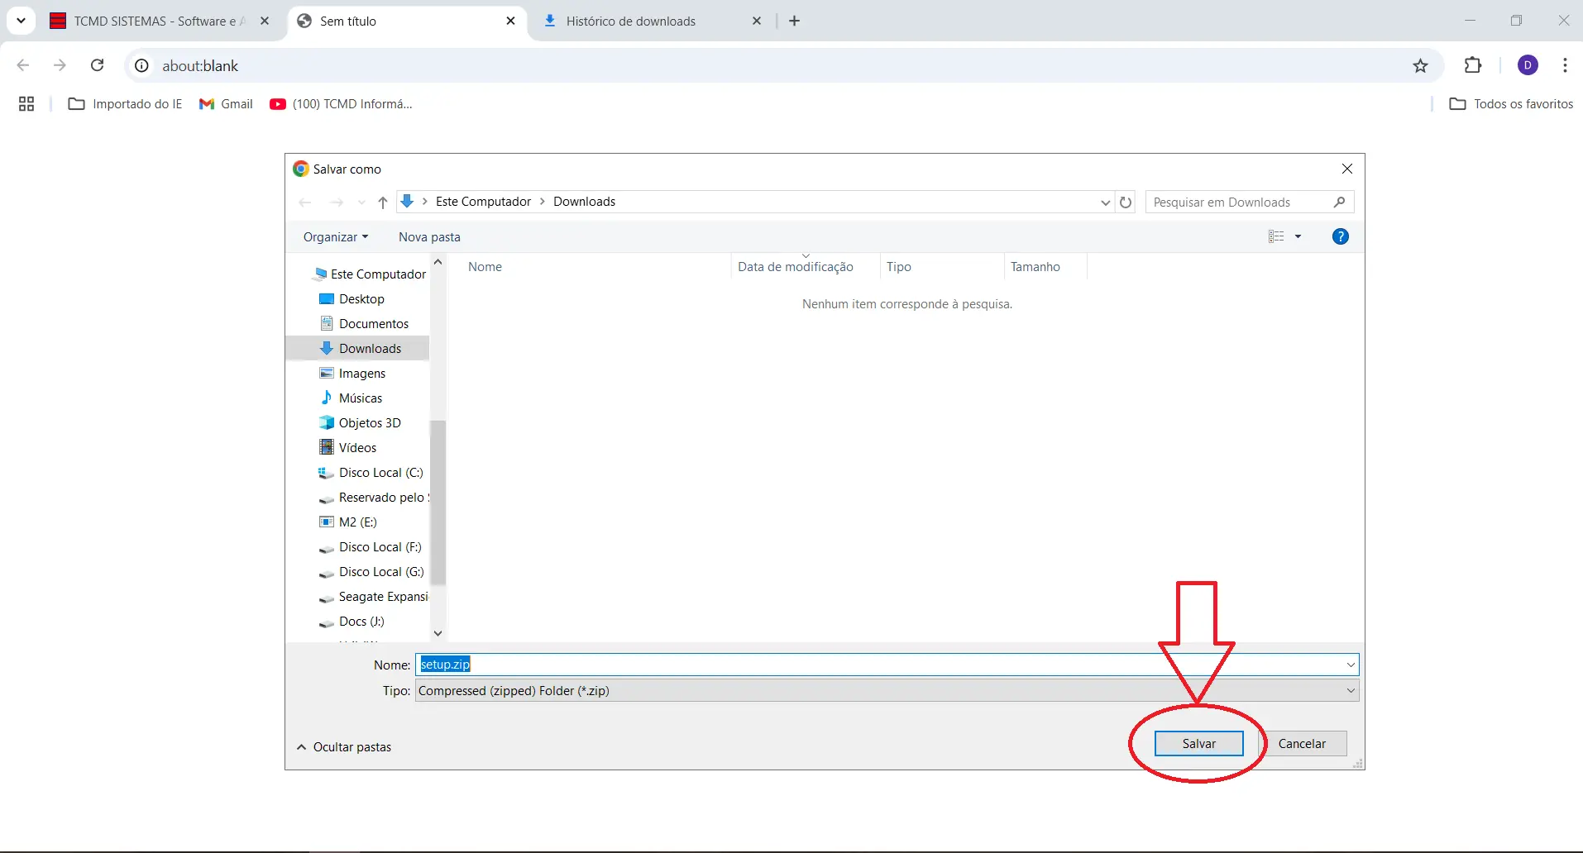1583x853 pixels.
Task: Open the help question mark icon
Action: click(x=1340, y=237)
